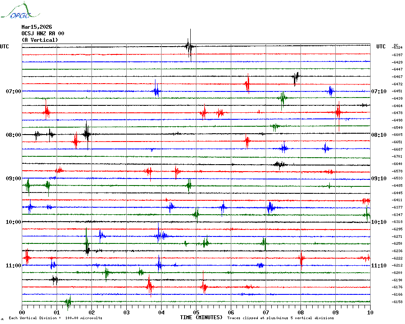Click the (A Vertical) component label
405x324 pixels.
coord(40,40)
